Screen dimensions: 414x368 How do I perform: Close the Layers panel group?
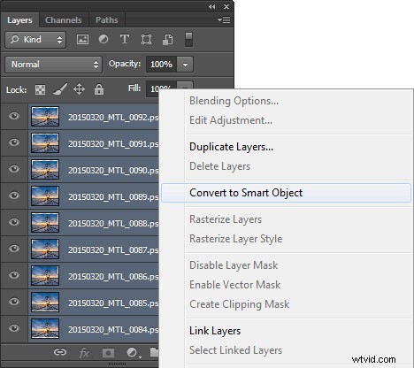226,6
